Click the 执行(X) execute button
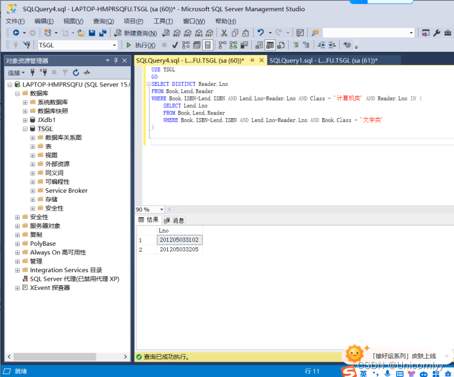The height and width of the screenshot is (377, 454). [x=141, y=45]
